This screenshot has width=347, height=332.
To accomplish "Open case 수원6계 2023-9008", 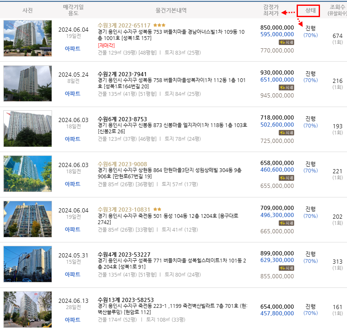I will pyautogui.click(x=122, y=164).
